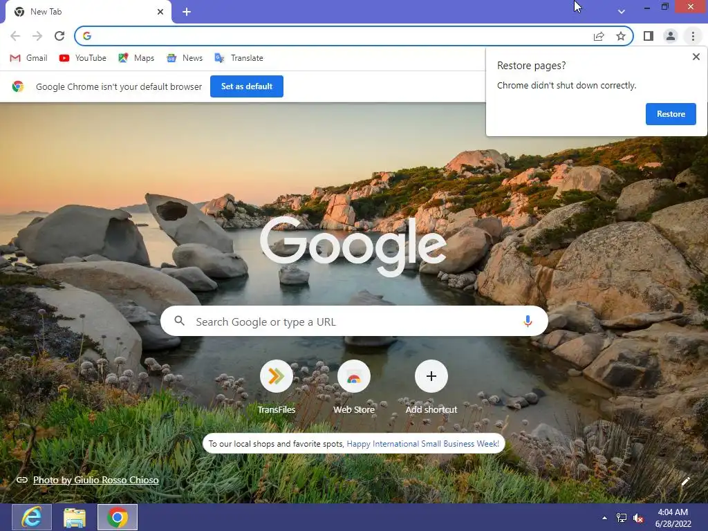The width and height of the screenshot is (708, 531).
Task: Open the Maps bookmark
Action: click(x=136, y=58)
